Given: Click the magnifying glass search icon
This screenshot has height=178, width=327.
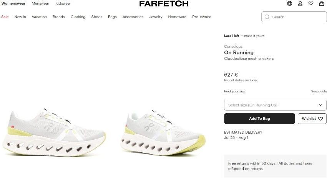Looking at the screenshot, I should point(267,17).
